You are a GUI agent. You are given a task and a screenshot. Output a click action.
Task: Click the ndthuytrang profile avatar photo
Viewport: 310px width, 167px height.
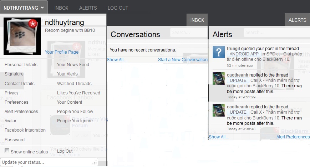(x=22, y=36)
